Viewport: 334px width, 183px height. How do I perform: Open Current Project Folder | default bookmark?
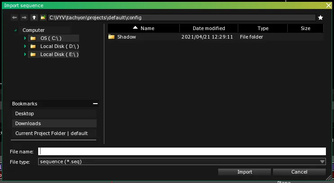(54, 133)
